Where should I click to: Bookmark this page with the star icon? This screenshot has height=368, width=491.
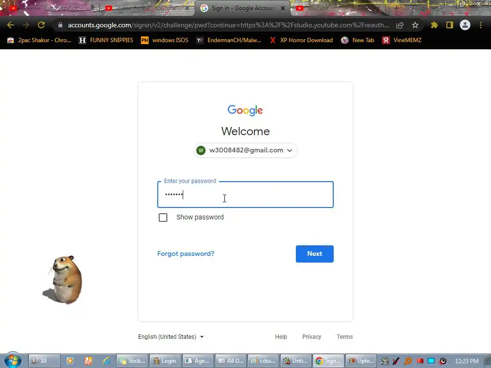(x=415, y=25)
